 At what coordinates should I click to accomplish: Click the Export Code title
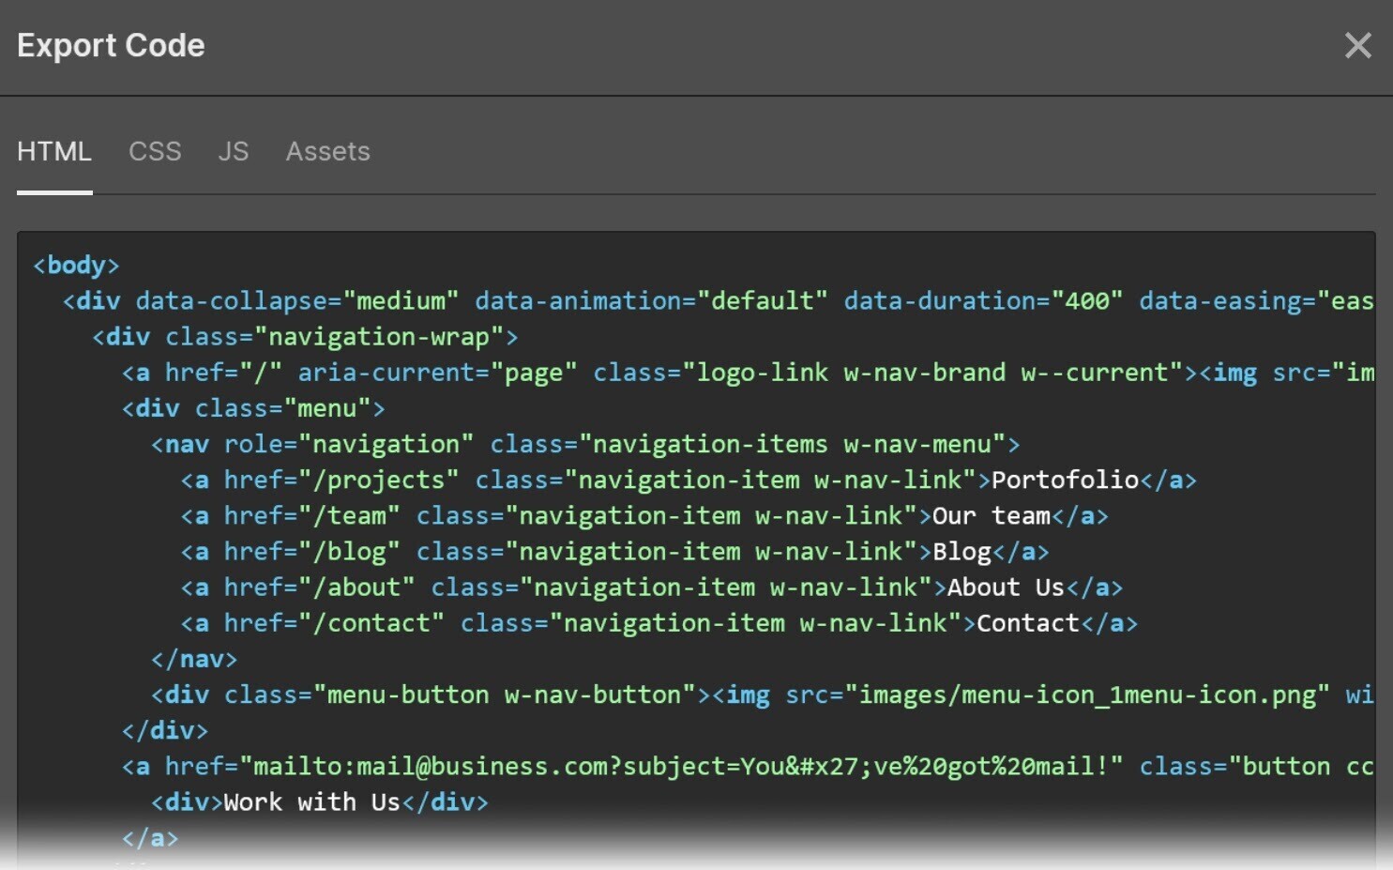111,45
